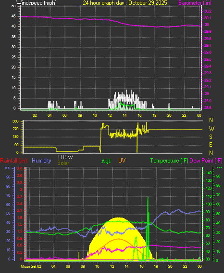
Task: Click the "29.5" barometer axis value
Action: [208, 59]
